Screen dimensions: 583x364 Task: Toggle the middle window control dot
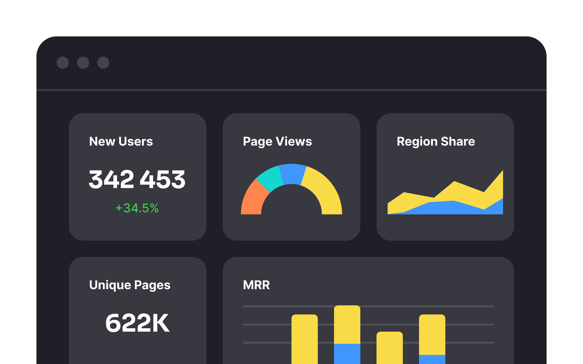(83, 63)
